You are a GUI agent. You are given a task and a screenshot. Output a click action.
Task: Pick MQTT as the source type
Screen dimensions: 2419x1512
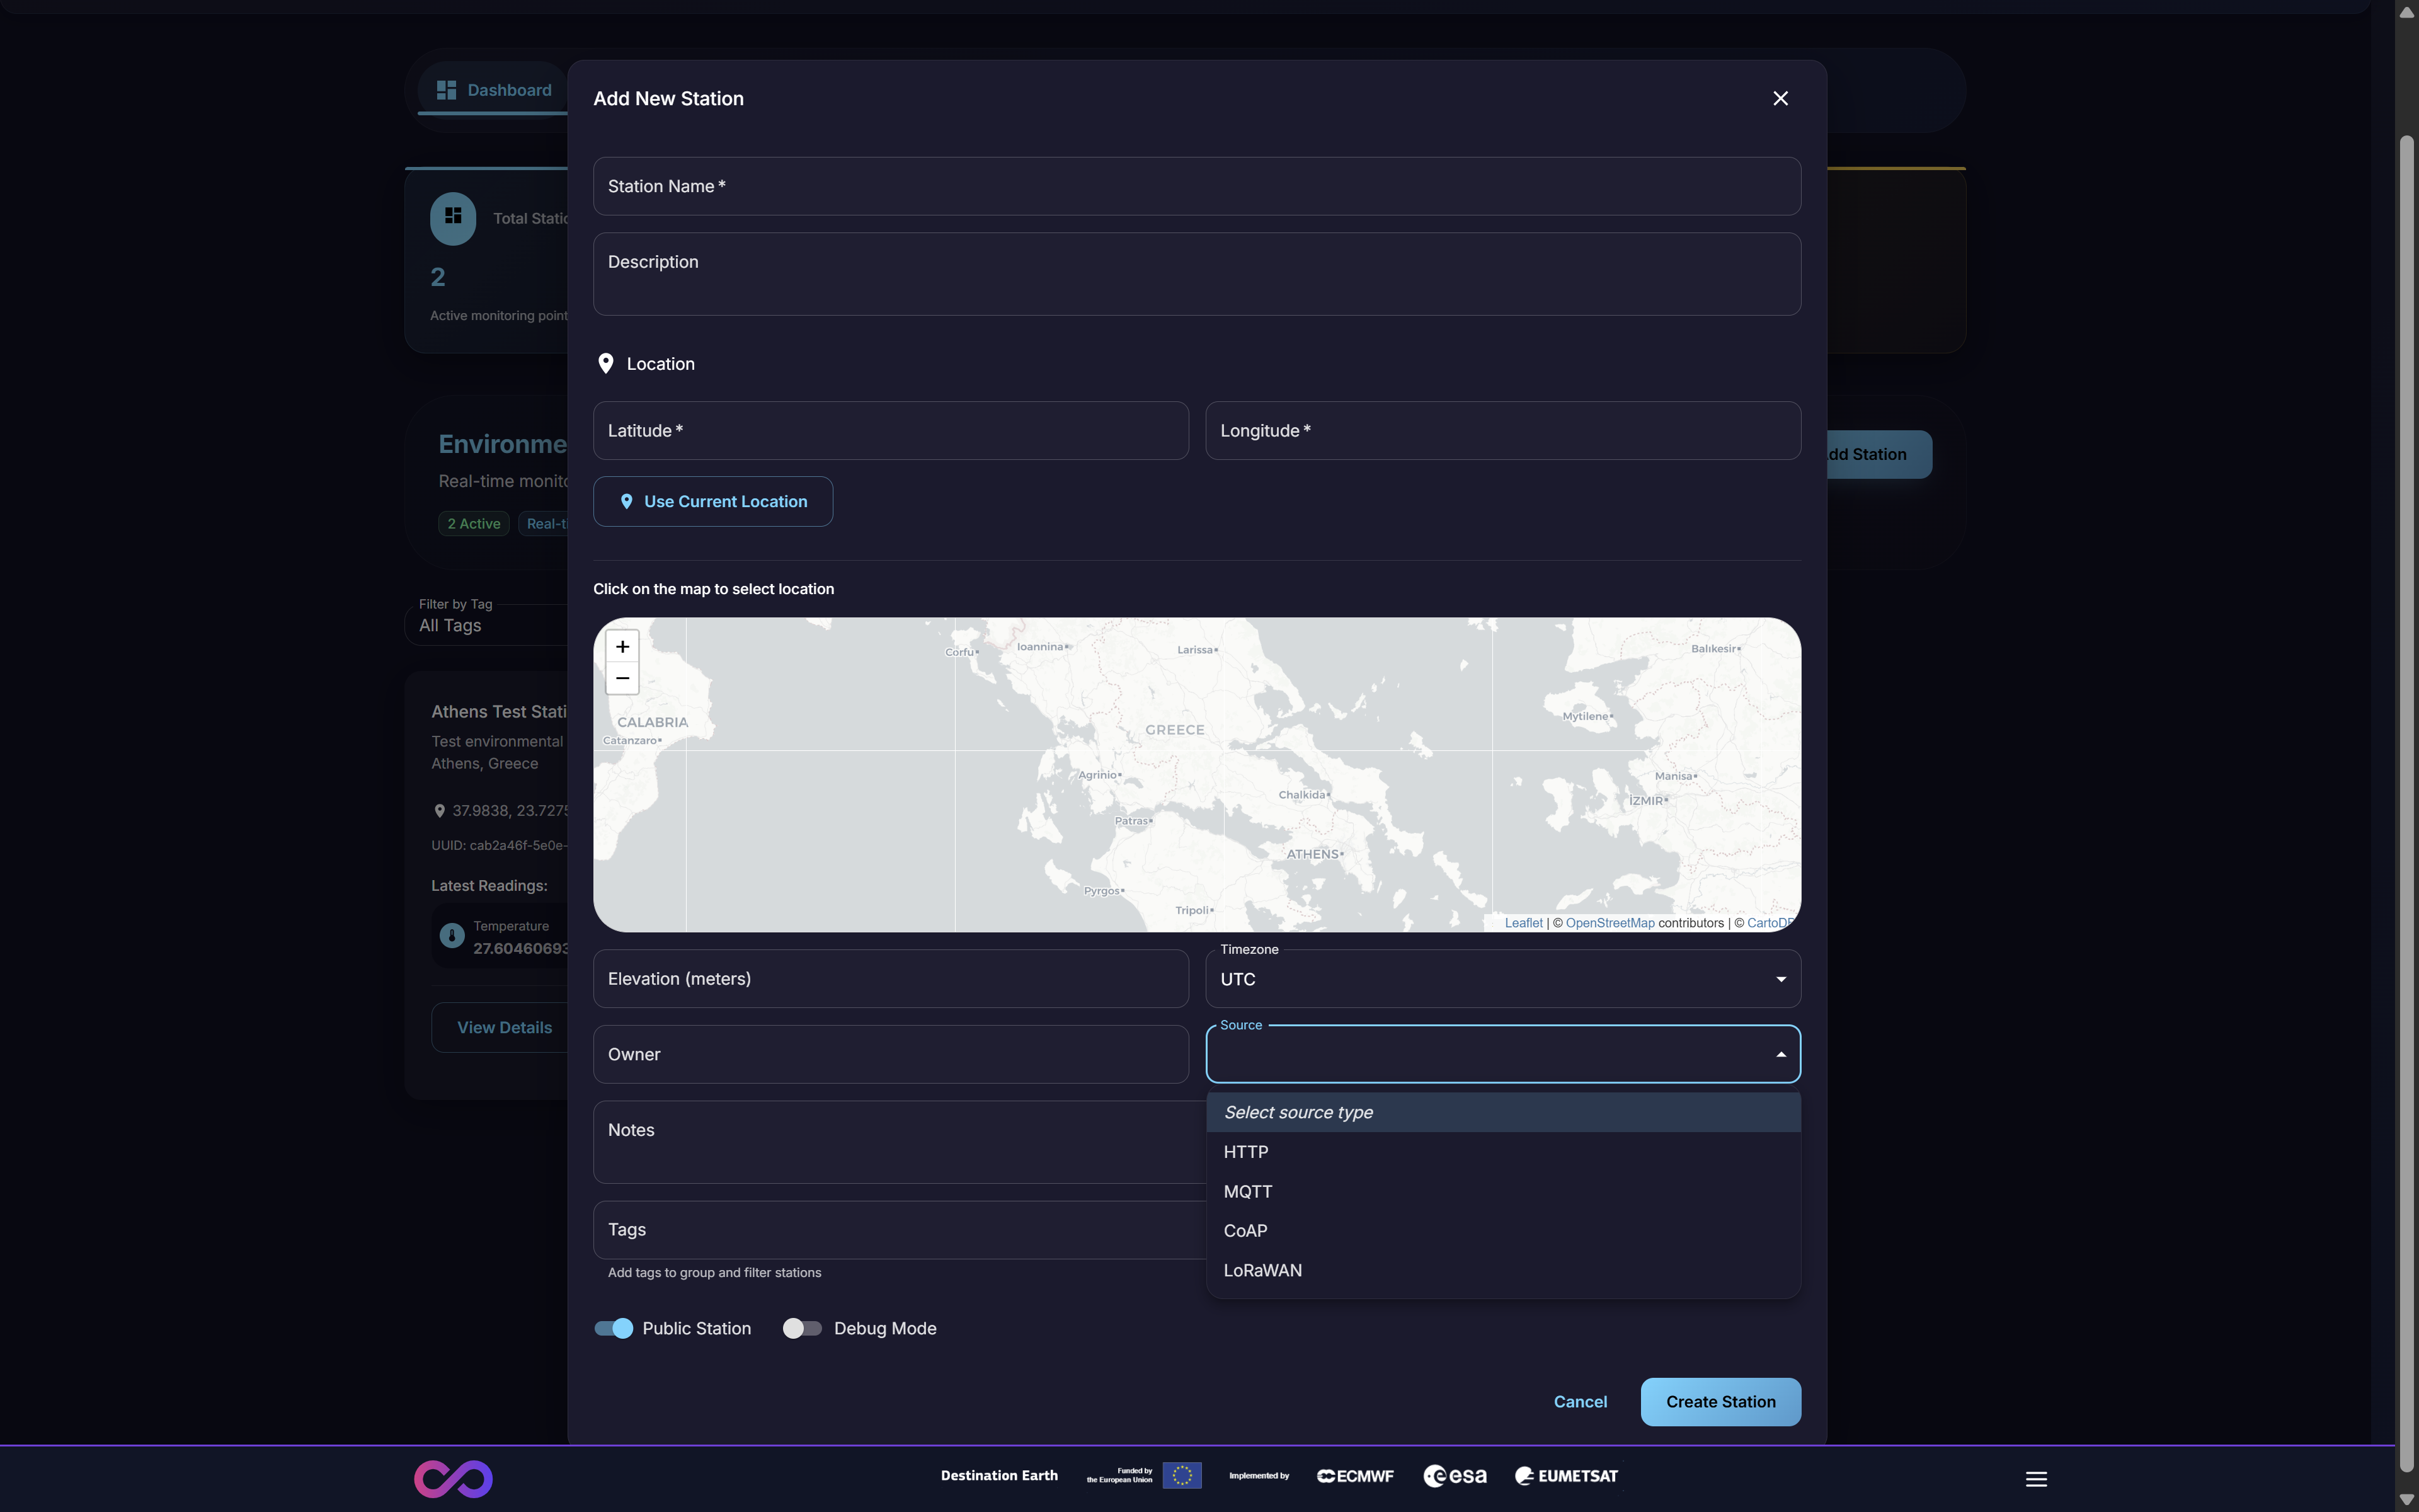point(1247,1191)
